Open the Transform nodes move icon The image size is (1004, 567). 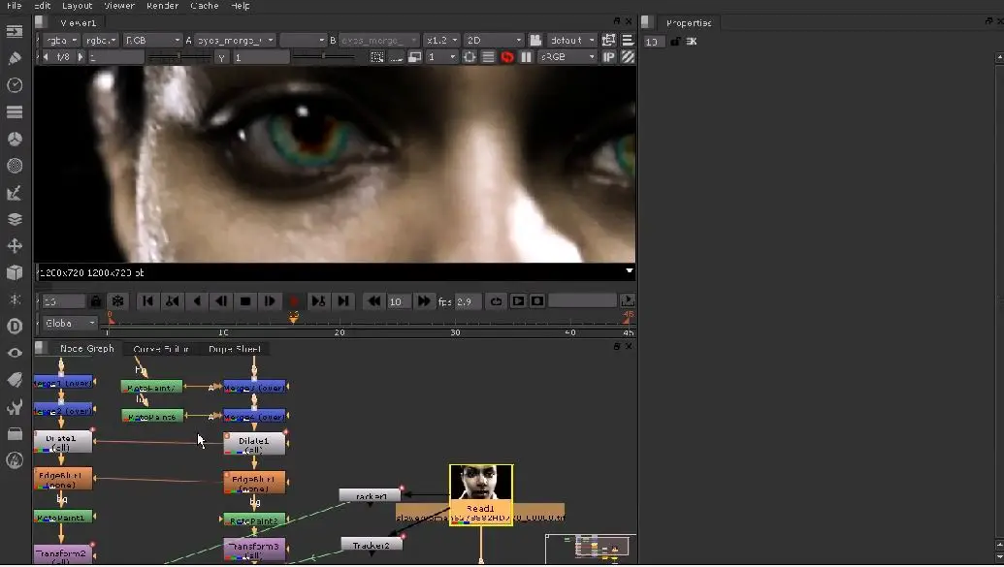click(15, 246)
